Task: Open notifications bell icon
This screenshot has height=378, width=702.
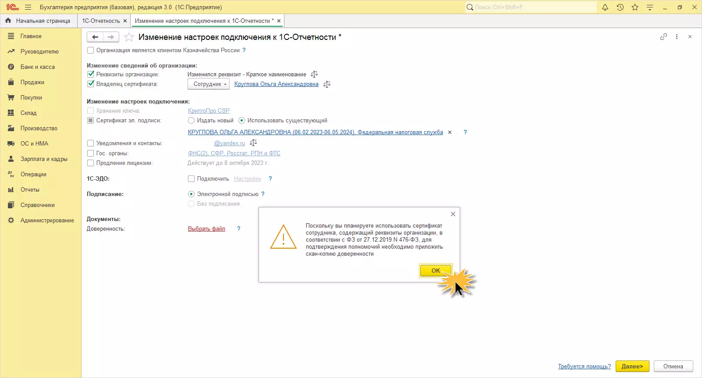Action: [x=605, y=7]
